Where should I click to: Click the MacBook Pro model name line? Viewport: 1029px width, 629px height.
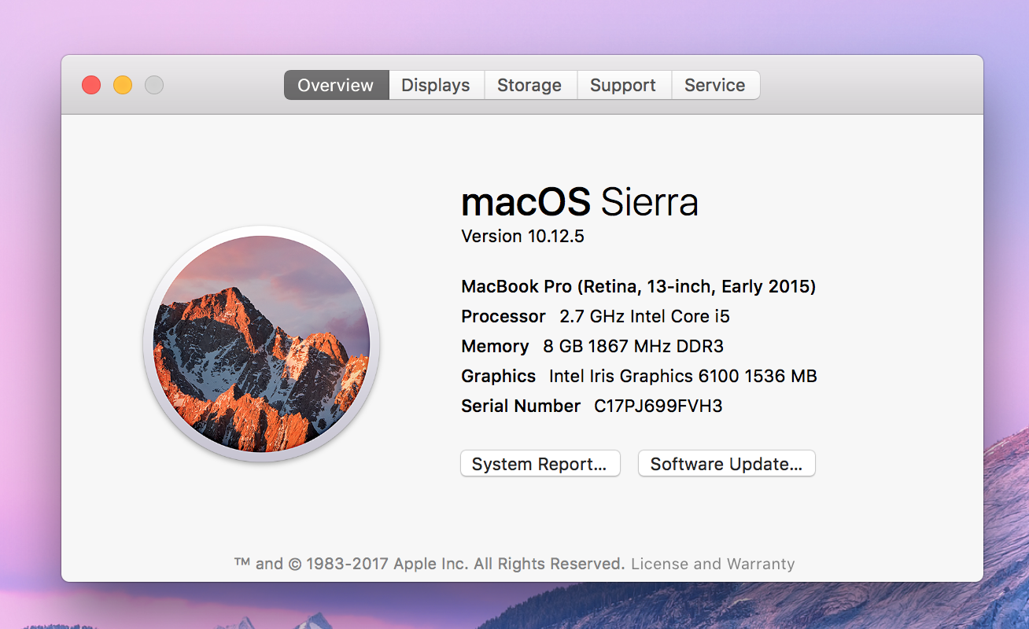point(639,286)
